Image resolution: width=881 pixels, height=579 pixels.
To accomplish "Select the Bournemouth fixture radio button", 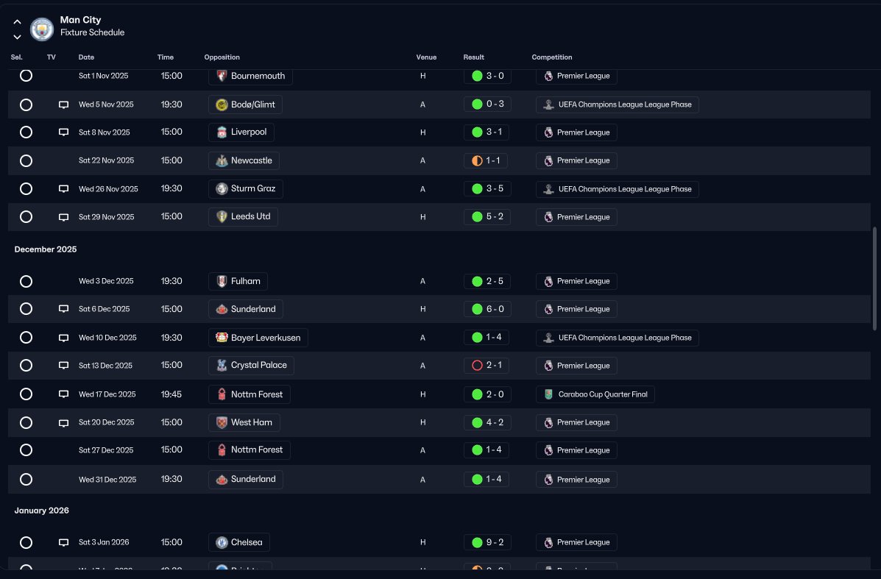I will click(26, 76).
